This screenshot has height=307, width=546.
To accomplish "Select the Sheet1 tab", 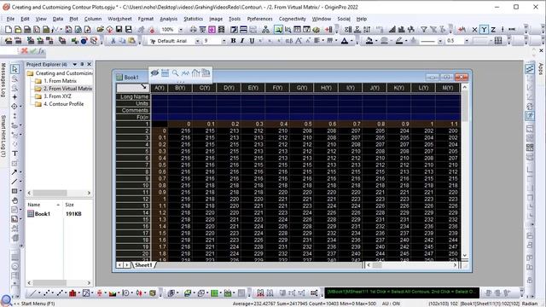I will click(x=143, y=265).
